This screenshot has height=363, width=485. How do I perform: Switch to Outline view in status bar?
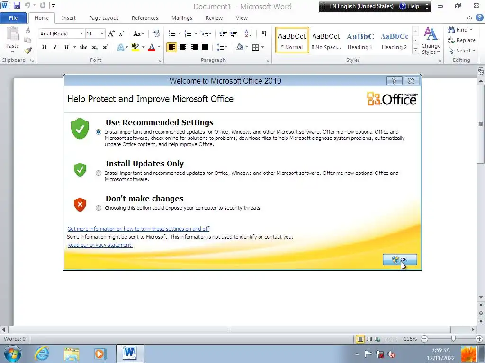coord(386,339)
